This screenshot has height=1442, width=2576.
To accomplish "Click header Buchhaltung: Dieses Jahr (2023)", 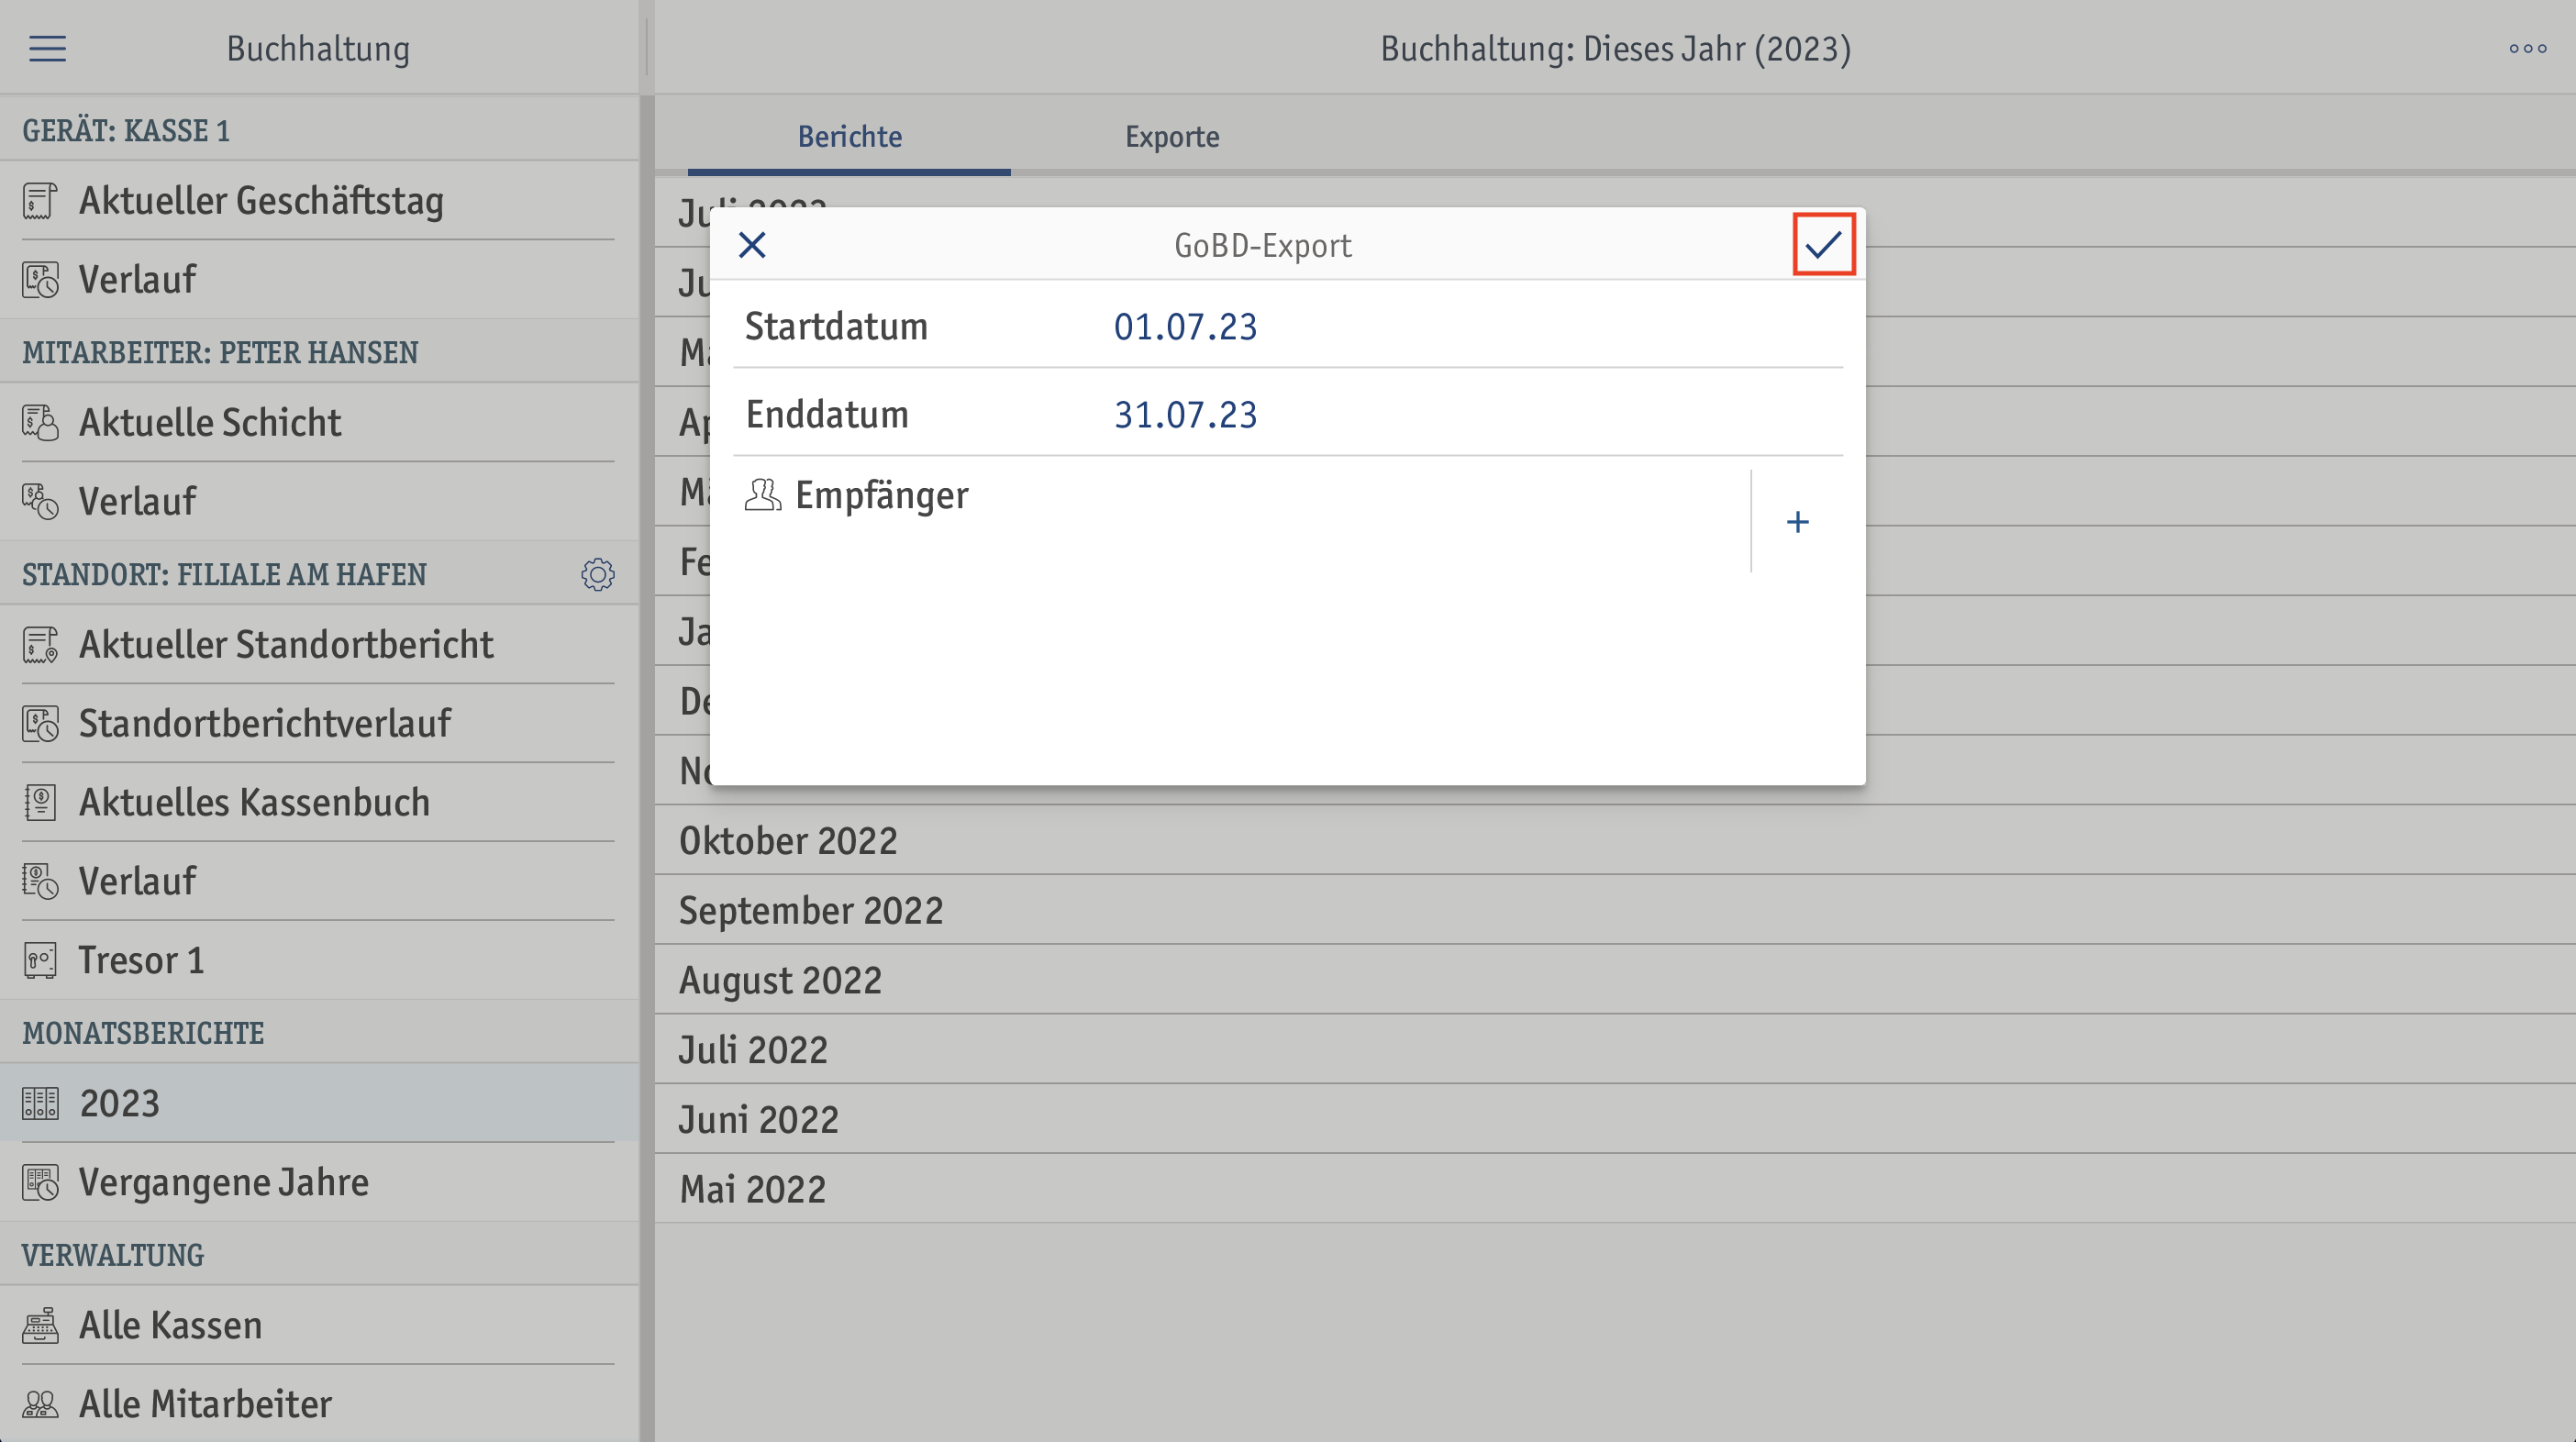I will 1615,48.
